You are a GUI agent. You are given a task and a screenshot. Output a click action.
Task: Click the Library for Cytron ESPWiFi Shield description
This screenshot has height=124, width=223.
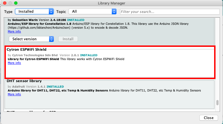click(x=33, y=59)
